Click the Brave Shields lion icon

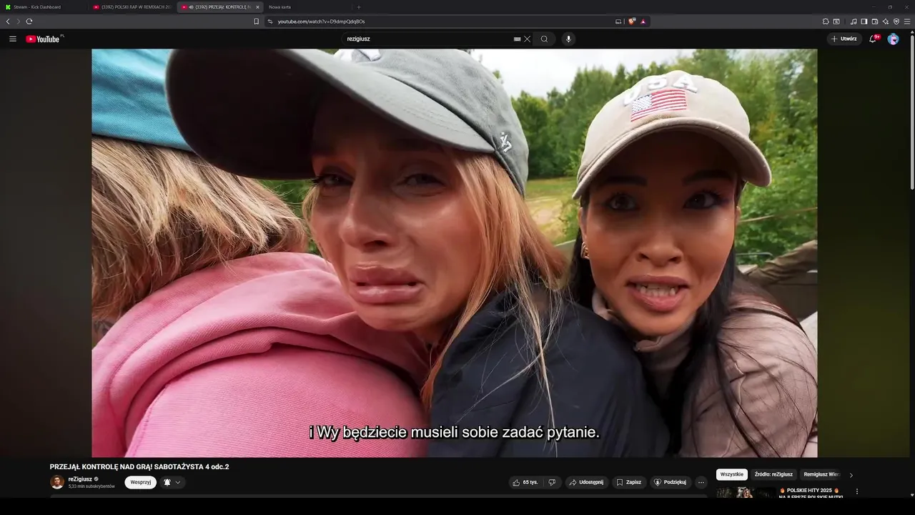[x=632, y=21]
